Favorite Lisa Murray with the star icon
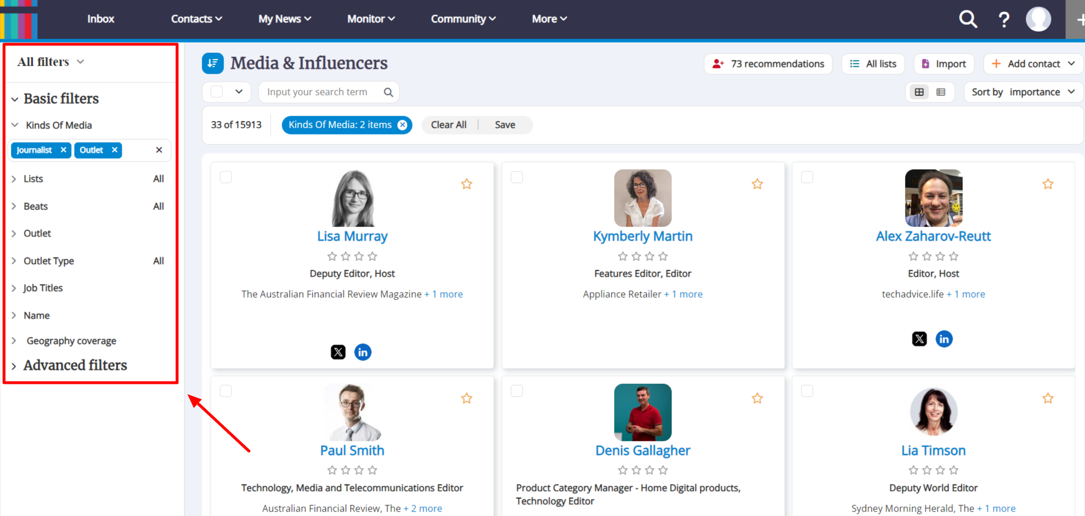The image size is (1085, 516). [x=466, y=184]
